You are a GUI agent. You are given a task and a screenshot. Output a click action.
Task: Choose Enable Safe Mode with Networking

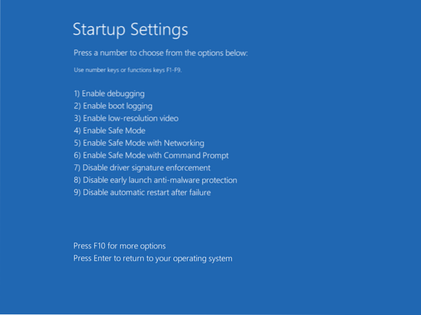[x=138, y=143]
